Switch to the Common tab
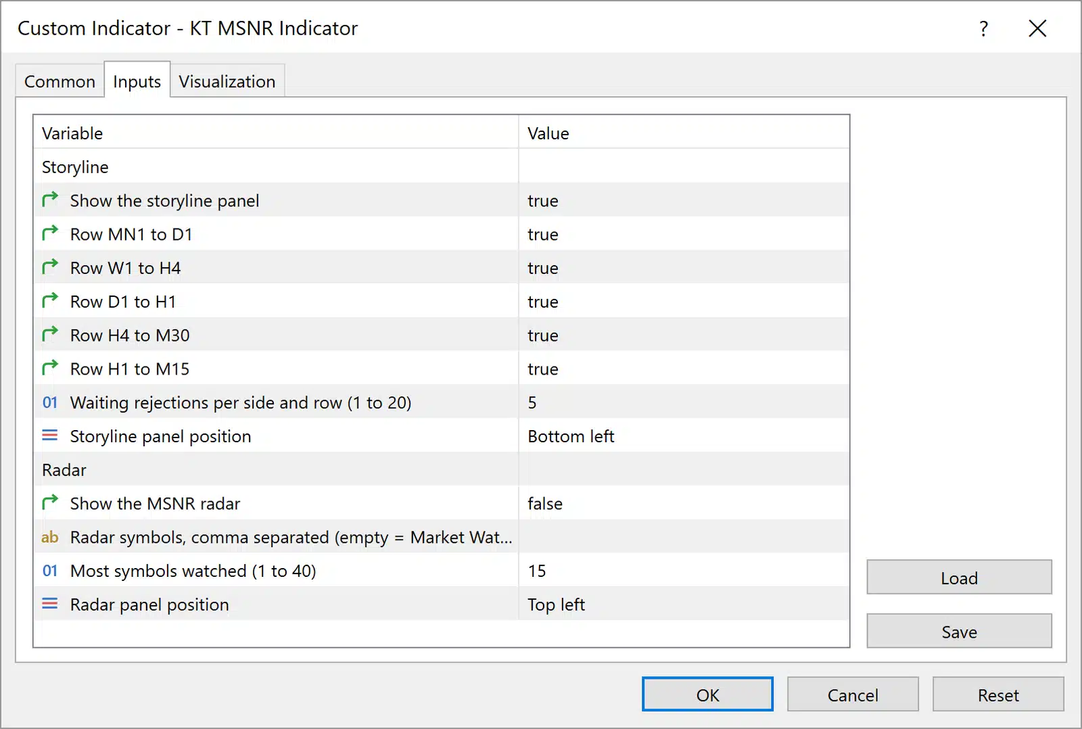The image size is (1082, 729). [60, 81]
